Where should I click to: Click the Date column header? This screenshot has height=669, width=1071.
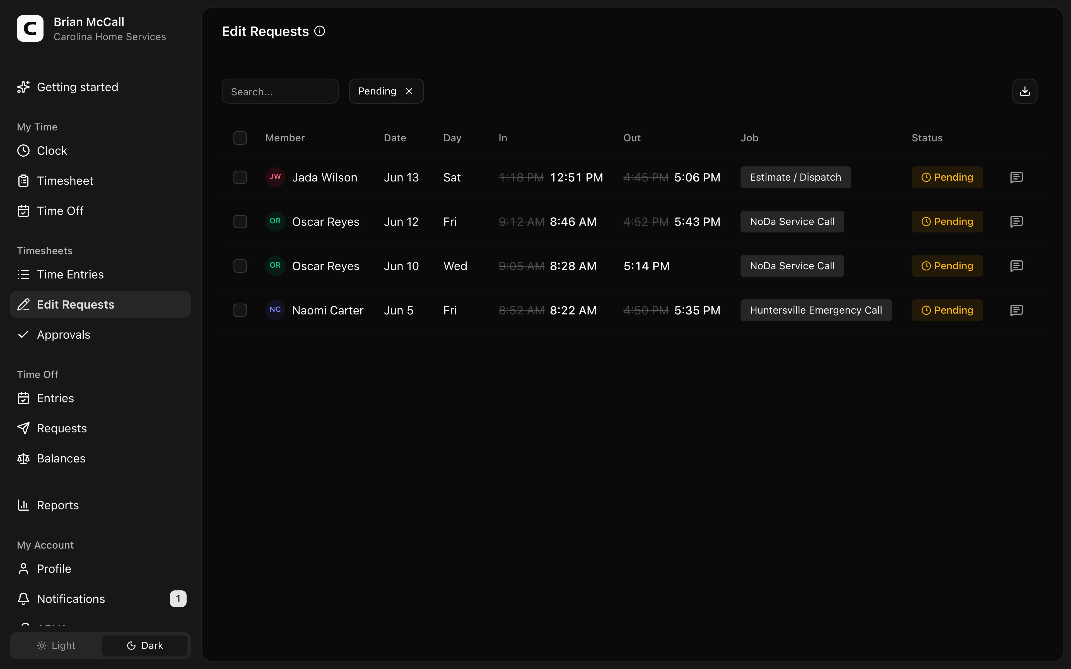point(395,138)
